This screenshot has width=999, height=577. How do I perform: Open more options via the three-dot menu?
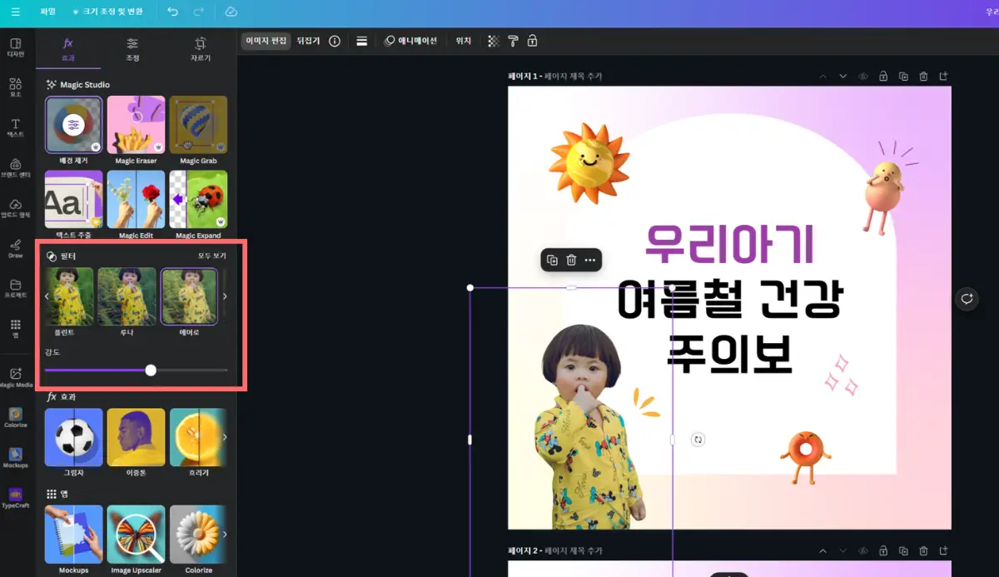590,260
